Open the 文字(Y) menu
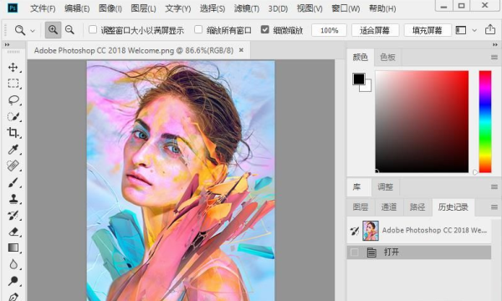 177,8
